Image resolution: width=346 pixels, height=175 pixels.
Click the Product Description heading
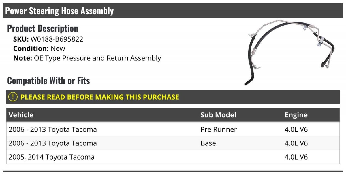pos(43,28)
